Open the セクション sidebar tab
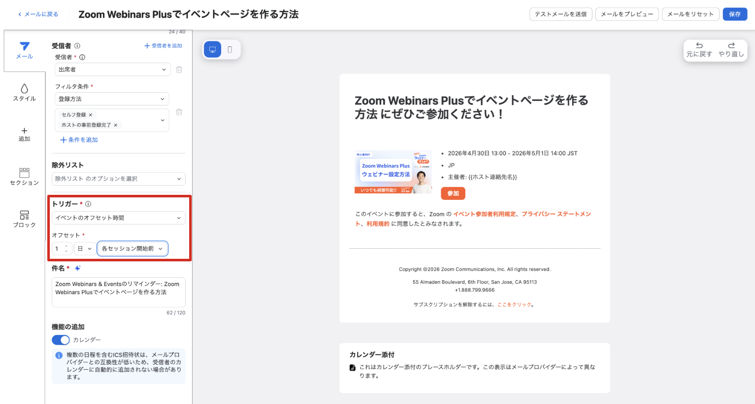Viewport: 755px width, 404px height. point(24,177)
